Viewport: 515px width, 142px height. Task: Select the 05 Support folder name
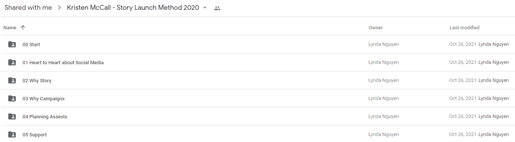35,134
